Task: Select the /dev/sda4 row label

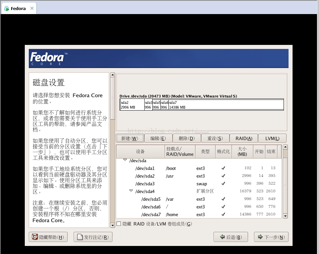Action: point(145,191)
